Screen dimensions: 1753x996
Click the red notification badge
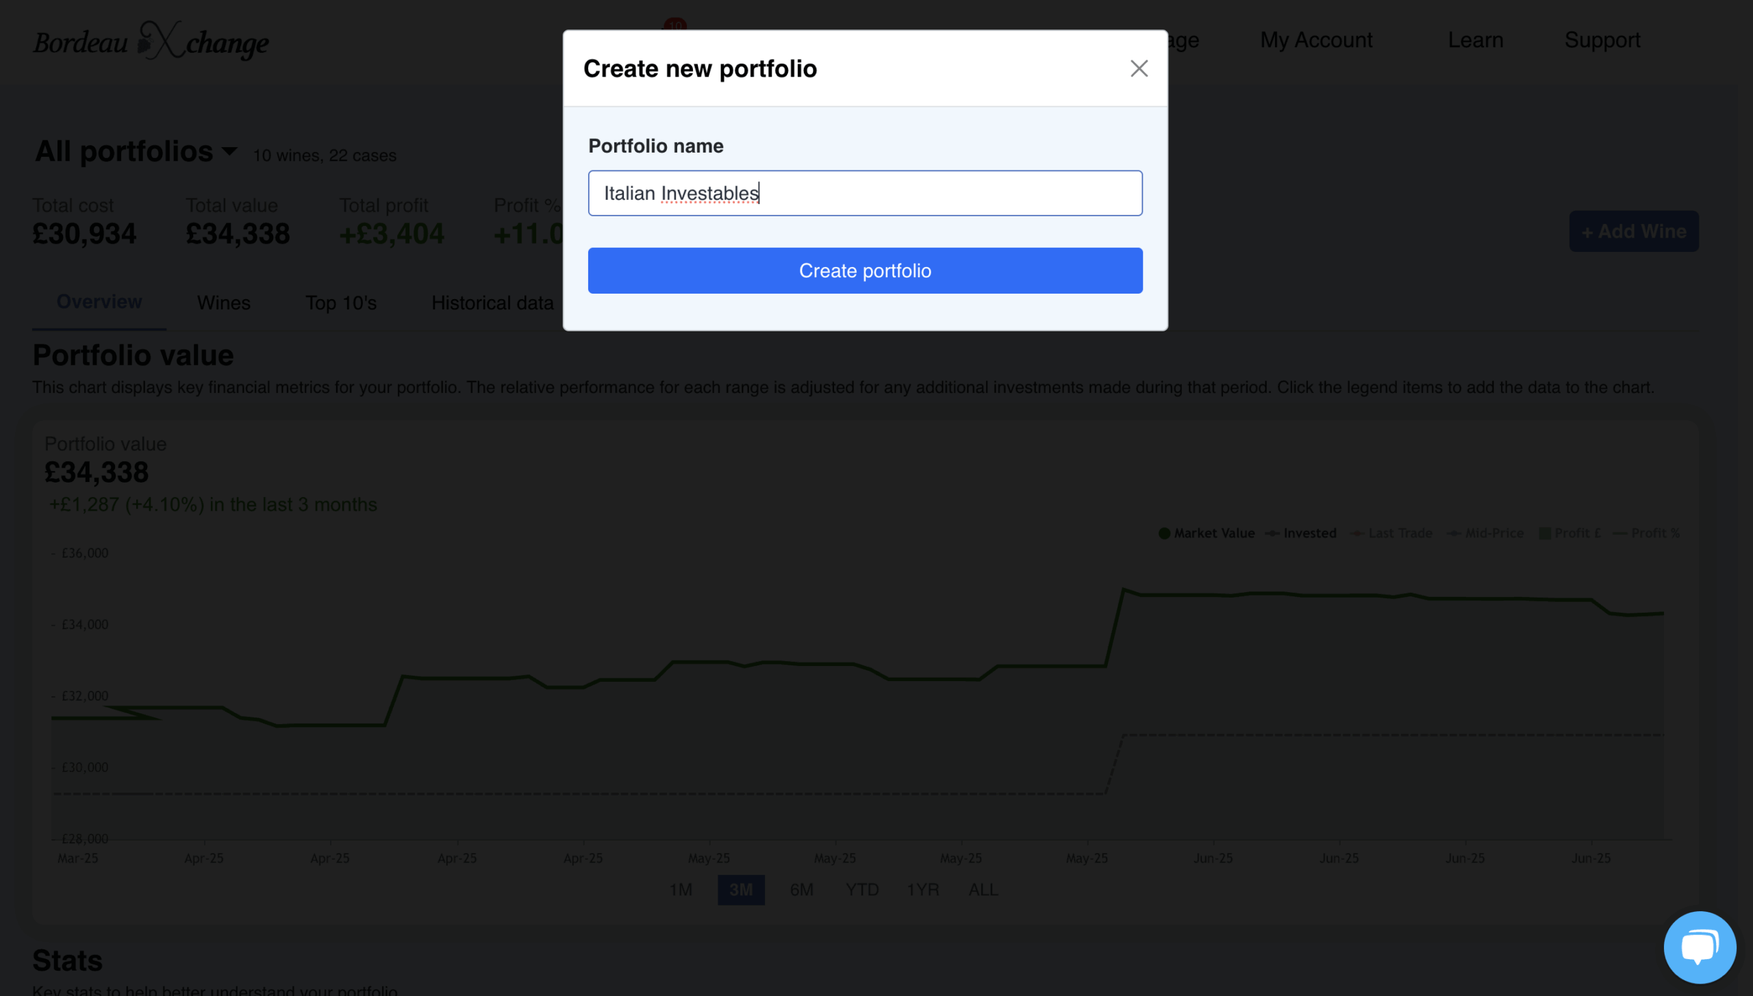(675, 25)
